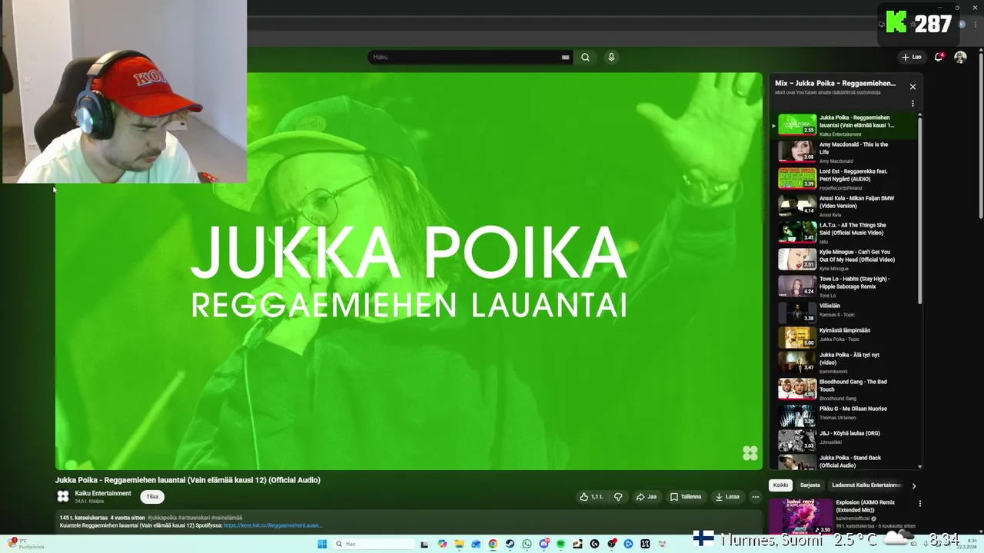This screenshot has width=984, height=553.
Task: Open File Explorer from taskbar
Action: tap(459, 544)
